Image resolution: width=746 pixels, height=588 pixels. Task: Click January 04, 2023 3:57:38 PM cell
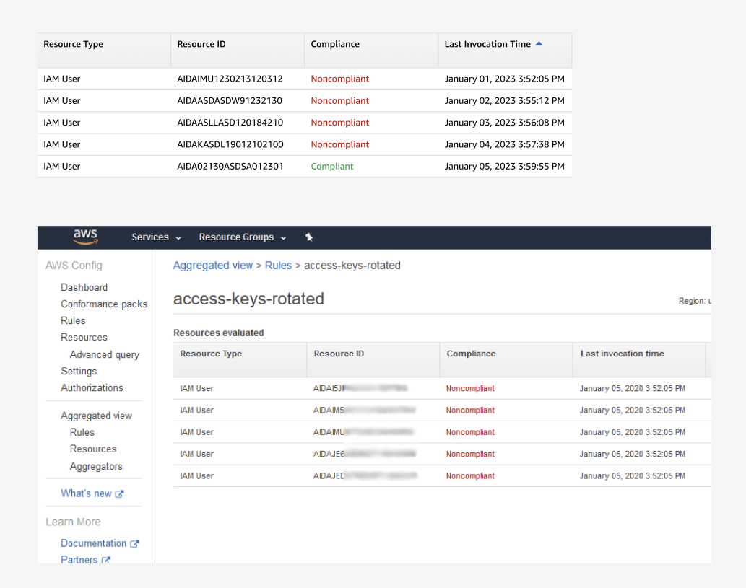504,144
